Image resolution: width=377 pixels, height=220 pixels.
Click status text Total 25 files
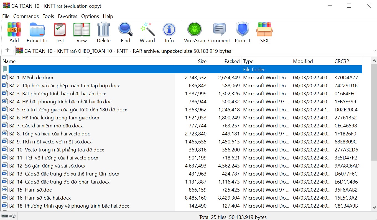tap(233, 217)
